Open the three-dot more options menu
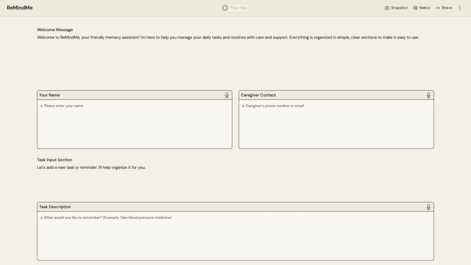Screen dimensions: 471x265 (460, 8)
